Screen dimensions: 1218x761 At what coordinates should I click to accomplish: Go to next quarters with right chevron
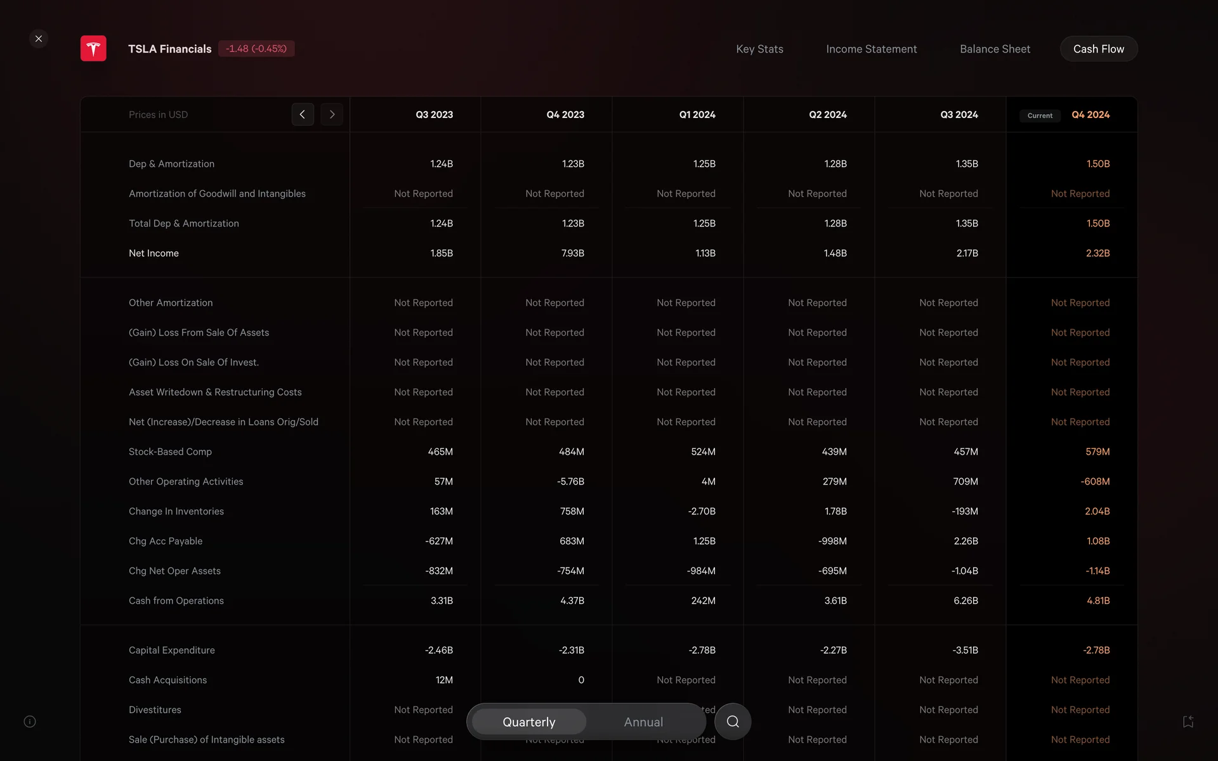point(332,115)
